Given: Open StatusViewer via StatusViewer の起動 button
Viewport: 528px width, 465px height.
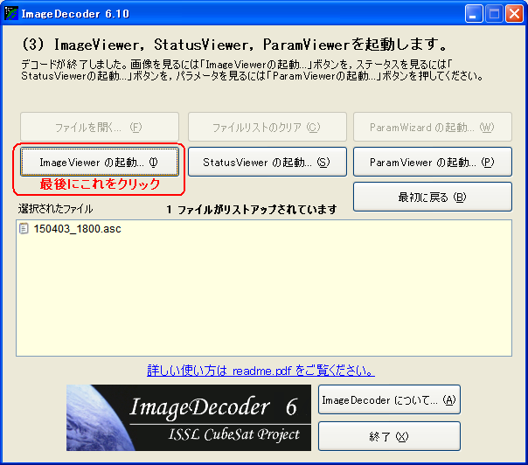Looking at the screenshot, I should (x=267, y=162).
